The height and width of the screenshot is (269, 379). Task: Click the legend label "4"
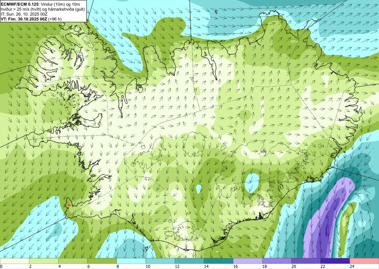pos(60,267)
